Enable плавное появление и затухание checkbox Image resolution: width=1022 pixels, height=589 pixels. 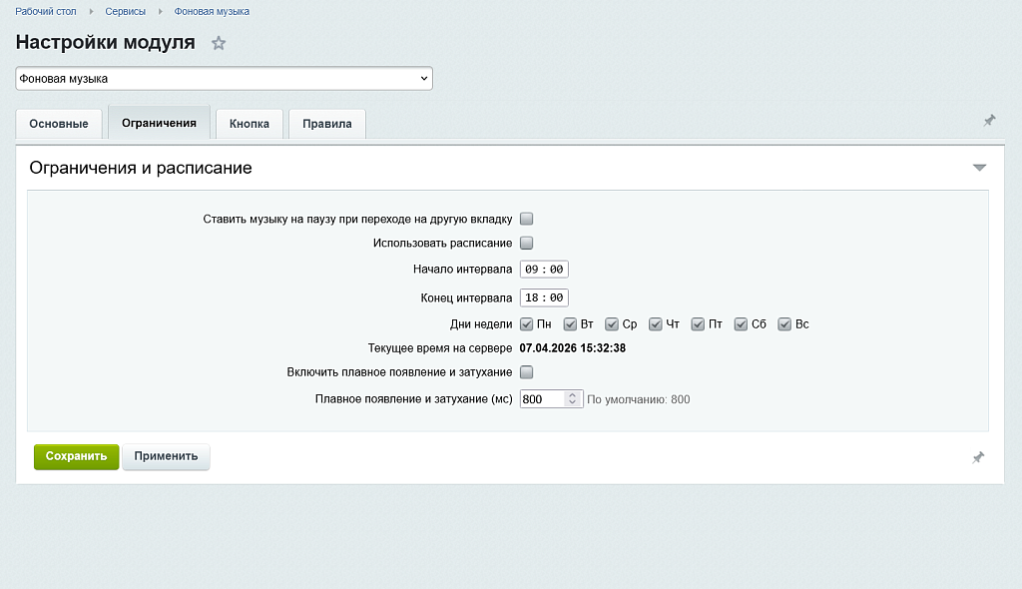click(527, 372)
